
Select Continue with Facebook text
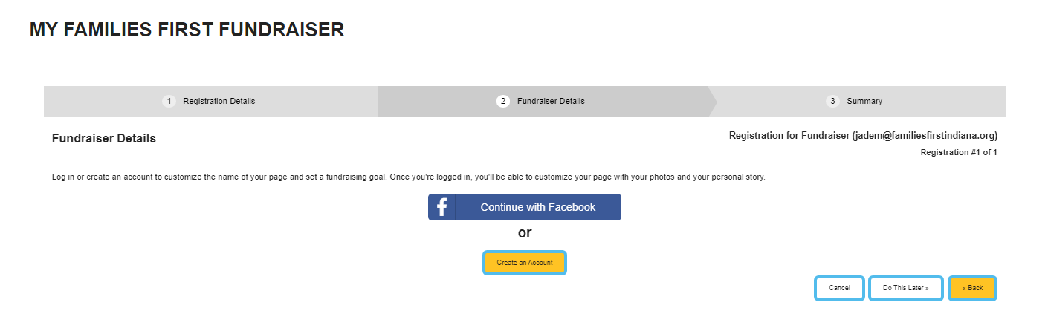pyautogui.click(x=538, y=207)
